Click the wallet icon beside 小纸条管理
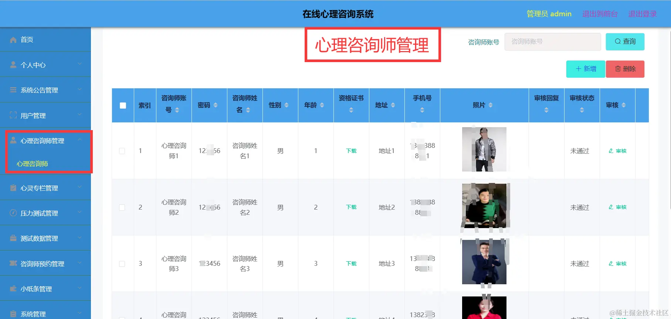The width and height of the screenshot is (671, 319). pyautogui.click(x=13, y=288)
